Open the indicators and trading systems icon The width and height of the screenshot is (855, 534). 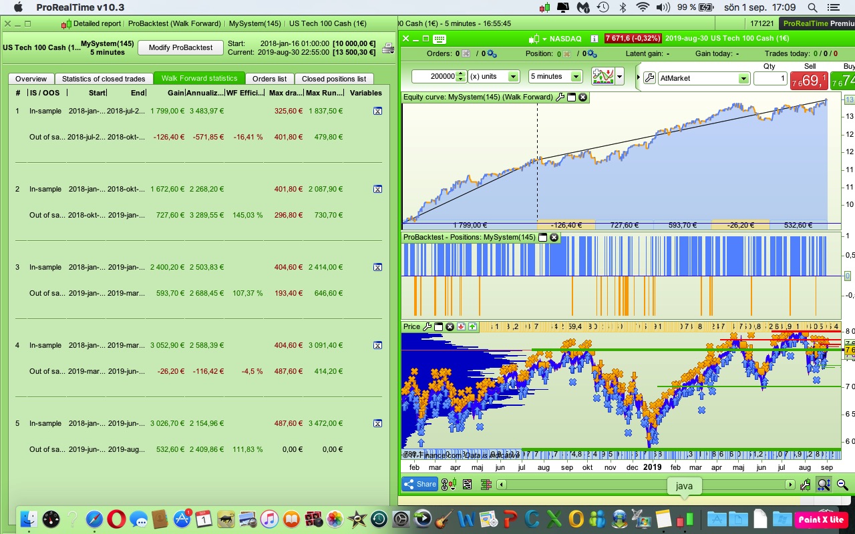coord(603,77)
